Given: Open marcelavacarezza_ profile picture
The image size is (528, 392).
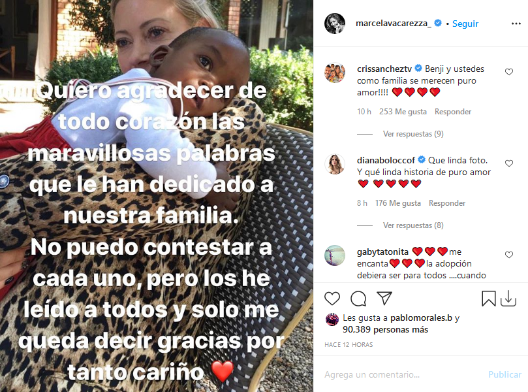Looking at the screenshot, I should [335, 24].
